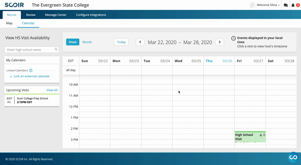Focus the high school name search field
Screen dimensions: 301x165
pos(32,50)
